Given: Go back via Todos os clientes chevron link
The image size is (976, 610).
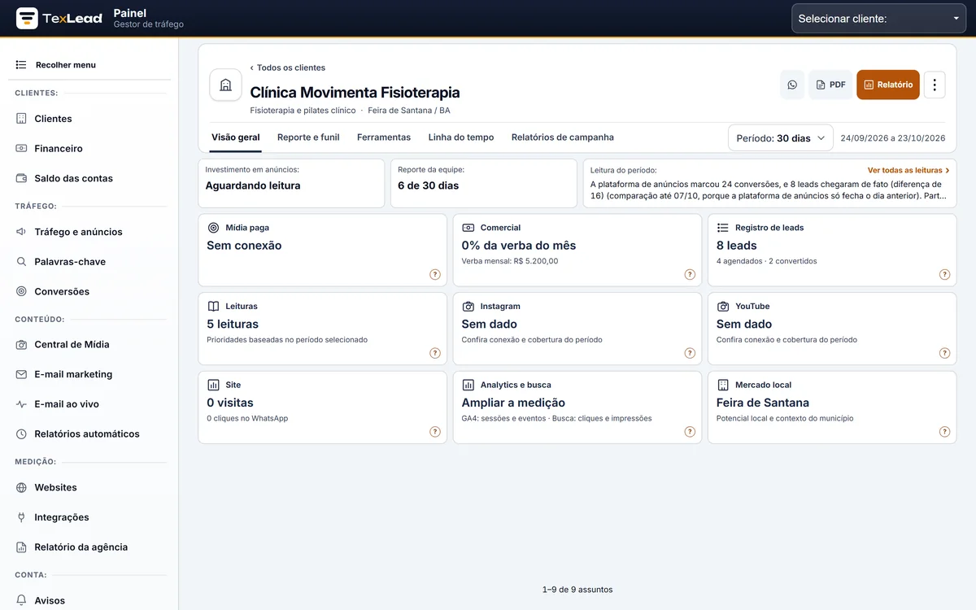Looking at the screenshot, I should (288, 68).
